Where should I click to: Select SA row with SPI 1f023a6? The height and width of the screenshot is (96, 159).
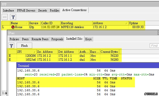(64, 60)
